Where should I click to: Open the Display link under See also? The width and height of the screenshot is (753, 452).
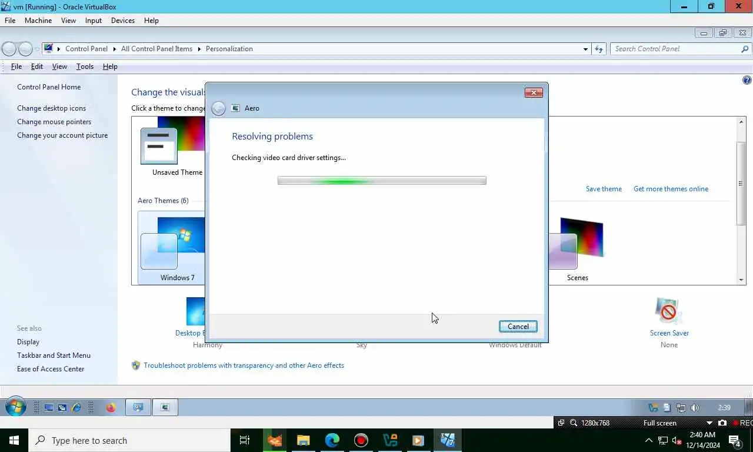pos(28,342)
